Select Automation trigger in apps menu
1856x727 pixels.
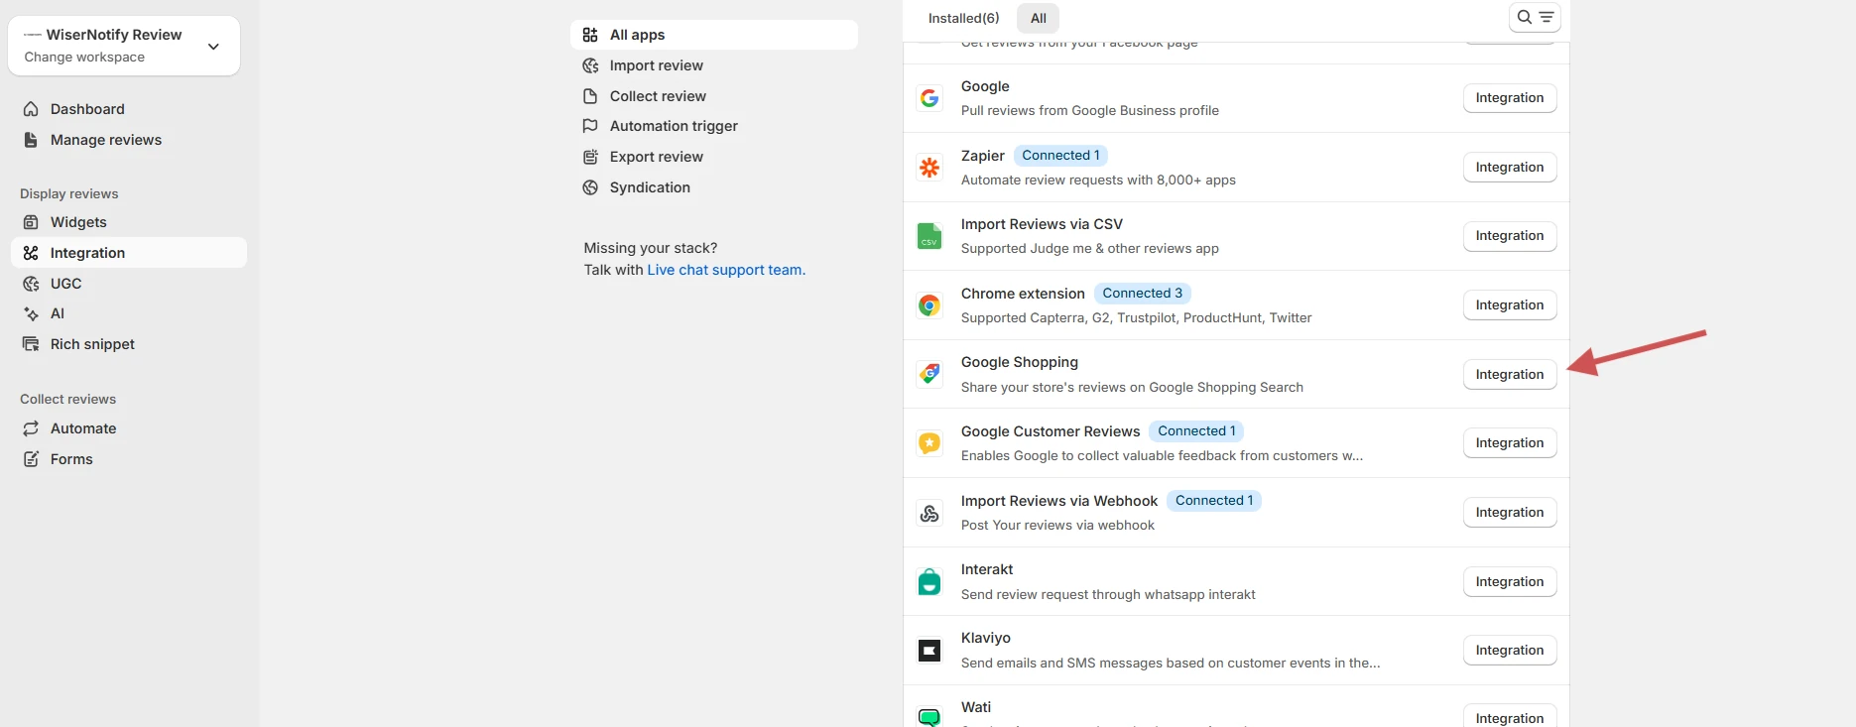pos(714,126)
